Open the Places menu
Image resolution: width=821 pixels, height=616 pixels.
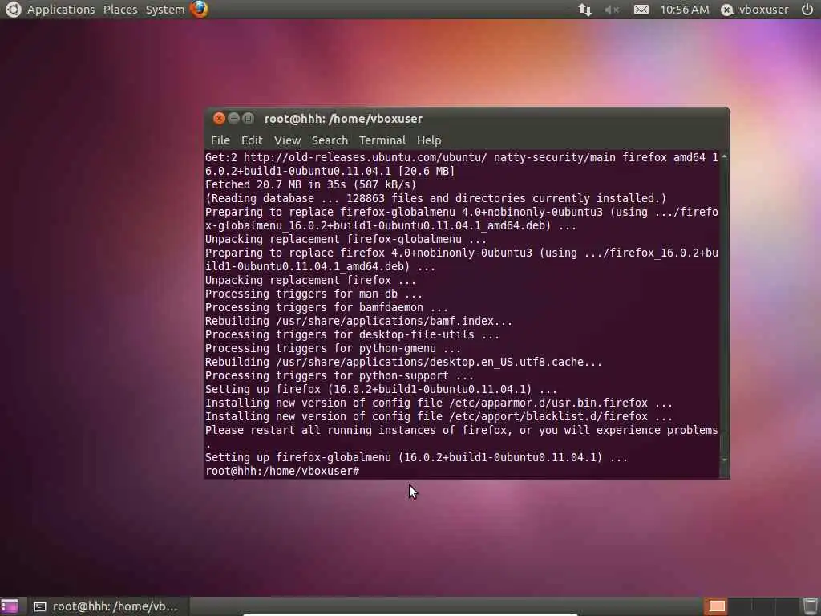(120, 10)
